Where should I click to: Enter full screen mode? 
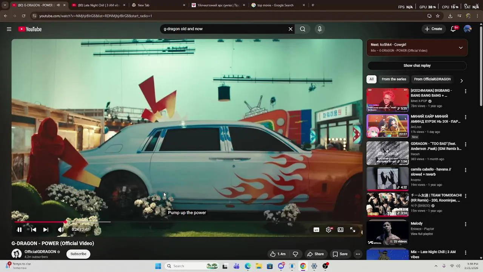point(353,230)
